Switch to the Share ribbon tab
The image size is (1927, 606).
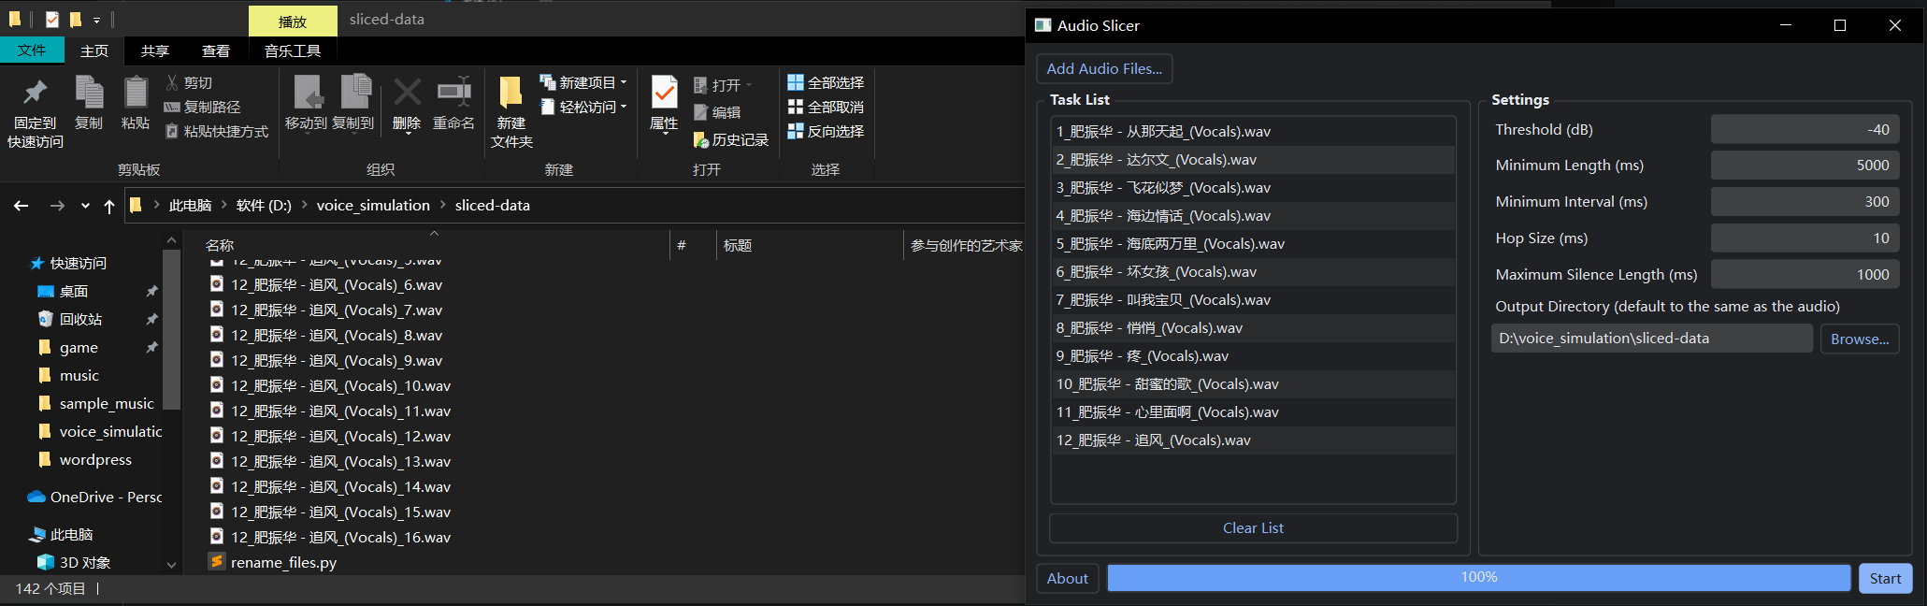pyautogui.click(x=155, y=50)
